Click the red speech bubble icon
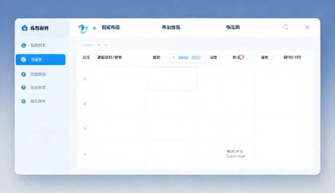This screenshot has width=335, height=193. tap(241, 57)
